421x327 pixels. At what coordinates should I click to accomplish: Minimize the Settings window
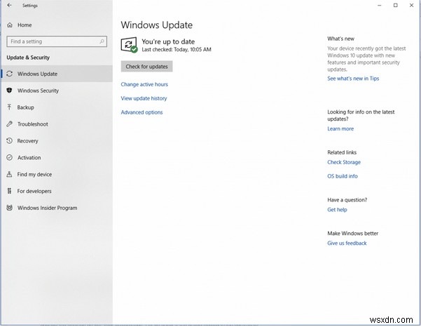(x=380, y=5)
